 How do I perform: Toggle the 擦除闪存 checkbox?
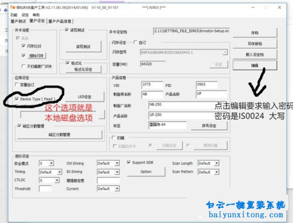23,56
